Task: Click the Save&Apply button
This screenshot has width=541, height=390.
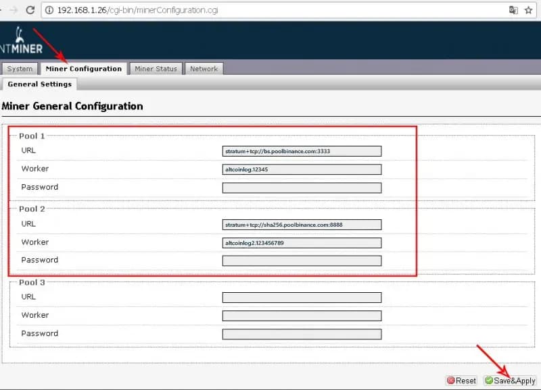Action: [510, 381]
